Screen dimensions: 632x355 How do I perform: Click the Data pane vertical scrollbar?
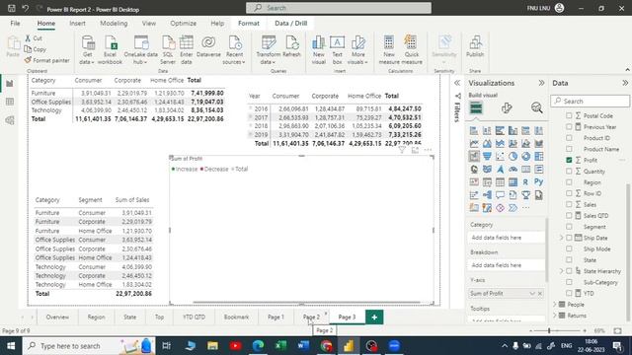click(628, 251)
